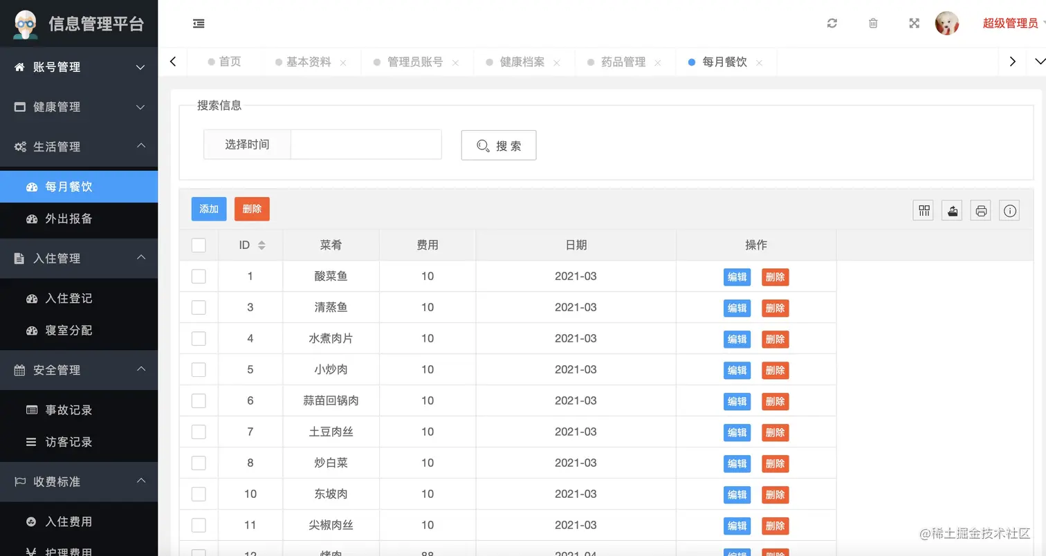Viewport: 1046px width, 556px height.
Task: Sort the table by ID column
Action: pyautogui.click(x=261, y=245)
